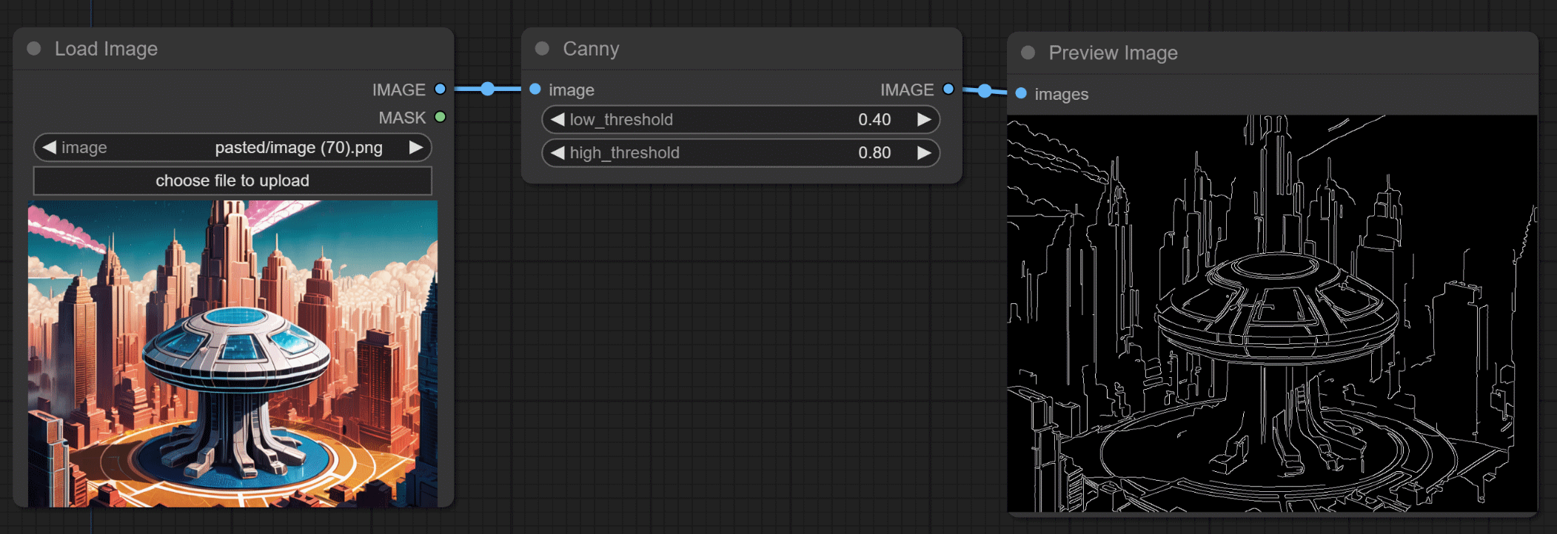Screen dimensions: 1557x534
Task: Decrease low_threshold with the left arrow
Action: 557,119
